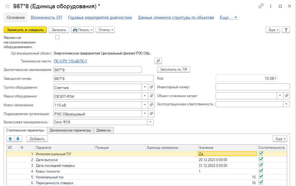The image size is (296, 186).
Task: Open the Марка оборудования record with open icon
Action: 151,96
